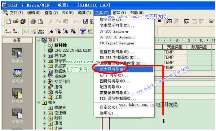Open the 文件 menu
Screen dimensions: 216x131
13,13
